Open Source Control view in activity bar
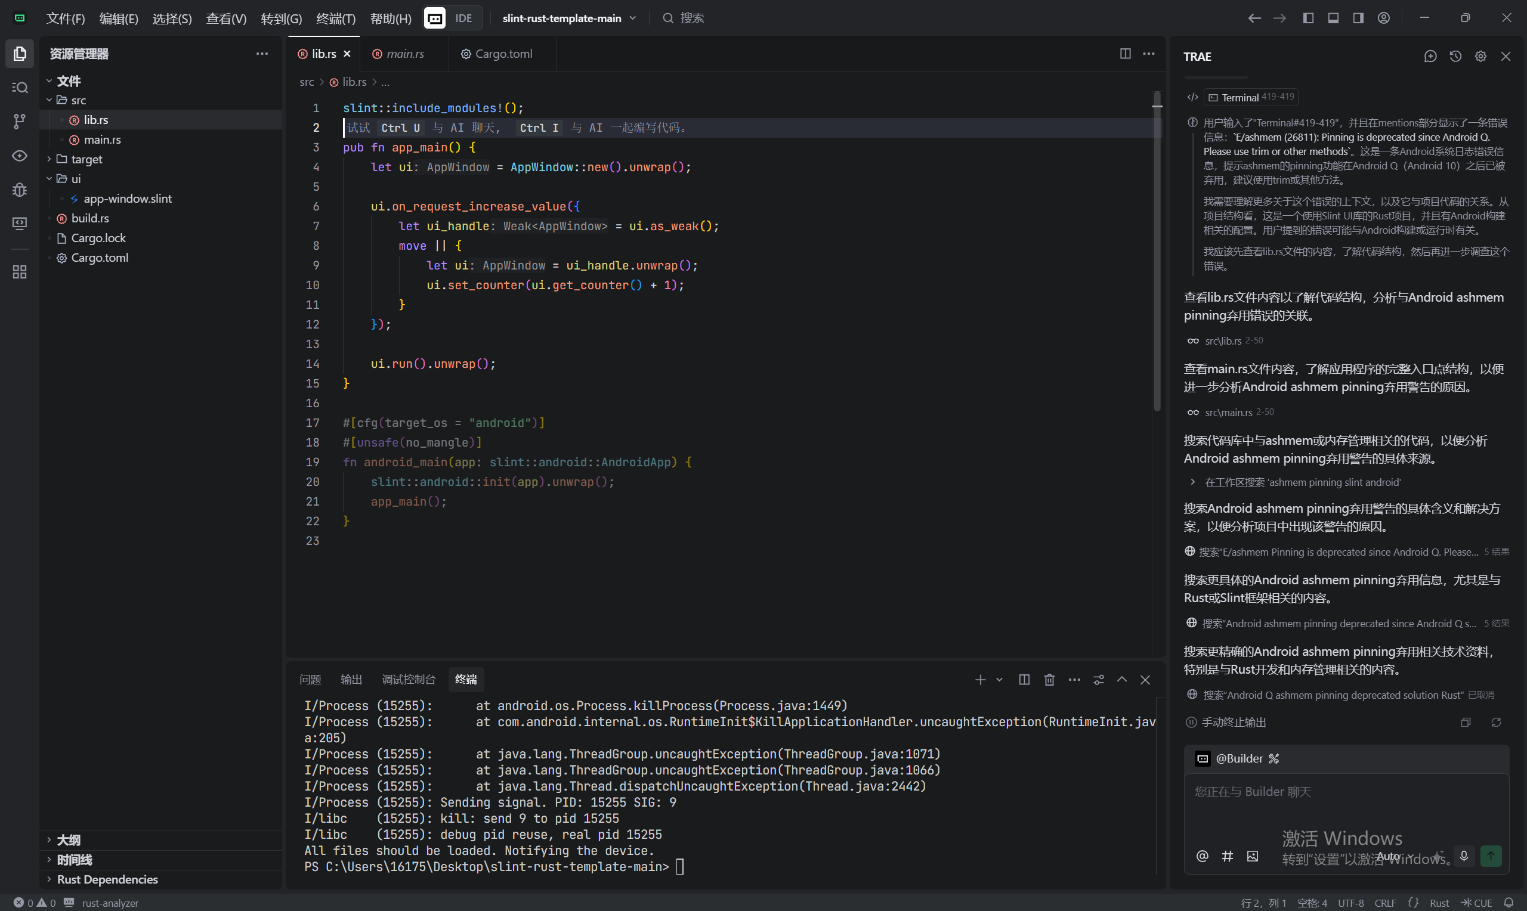1527x911 pixels. [x=20, y=122]
